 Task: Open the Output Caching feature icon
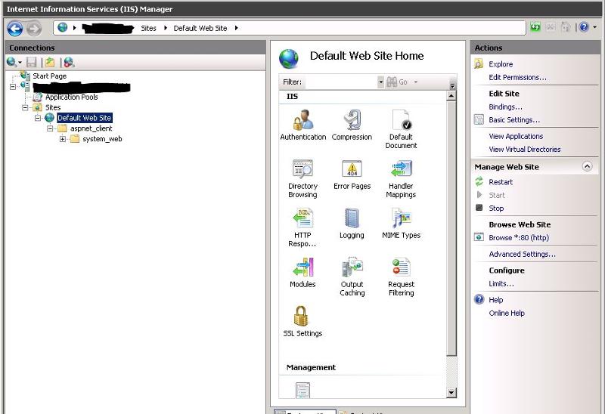click(352, 267)
